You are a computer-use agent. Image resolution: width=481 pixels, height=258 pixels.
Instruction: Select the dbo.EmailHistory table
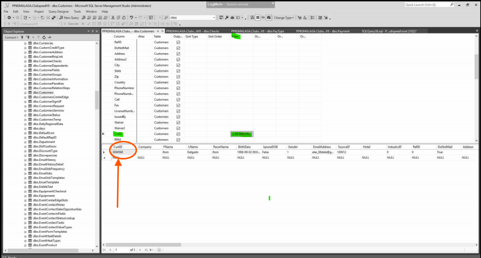[x=44, y=160]
